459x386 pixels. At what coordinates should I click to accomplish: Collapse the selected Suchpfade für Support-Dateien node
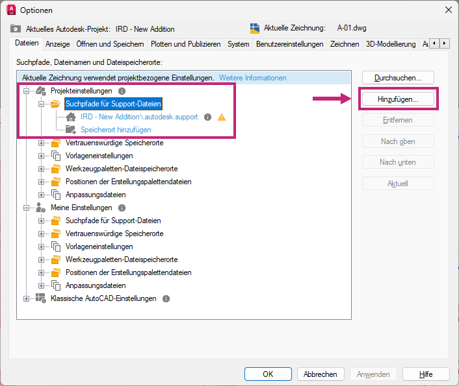click(x=41, y=104)
